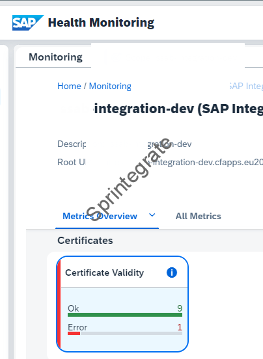
Task: Expand the Metrics Overview dropdown chevron
Action: [x=152, y=215]
